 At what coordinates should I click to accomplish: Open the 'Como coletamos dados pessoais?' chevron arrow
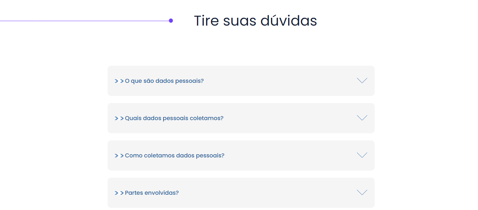(362, 155)
